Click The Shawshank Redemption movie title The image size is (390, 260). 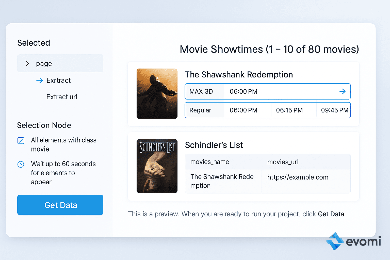point(239,75)
